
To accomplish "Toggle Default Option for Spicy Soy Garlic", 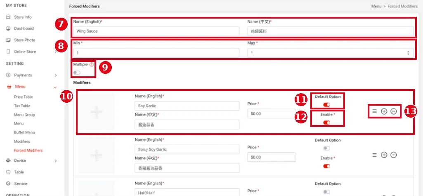I will [327, 148].
